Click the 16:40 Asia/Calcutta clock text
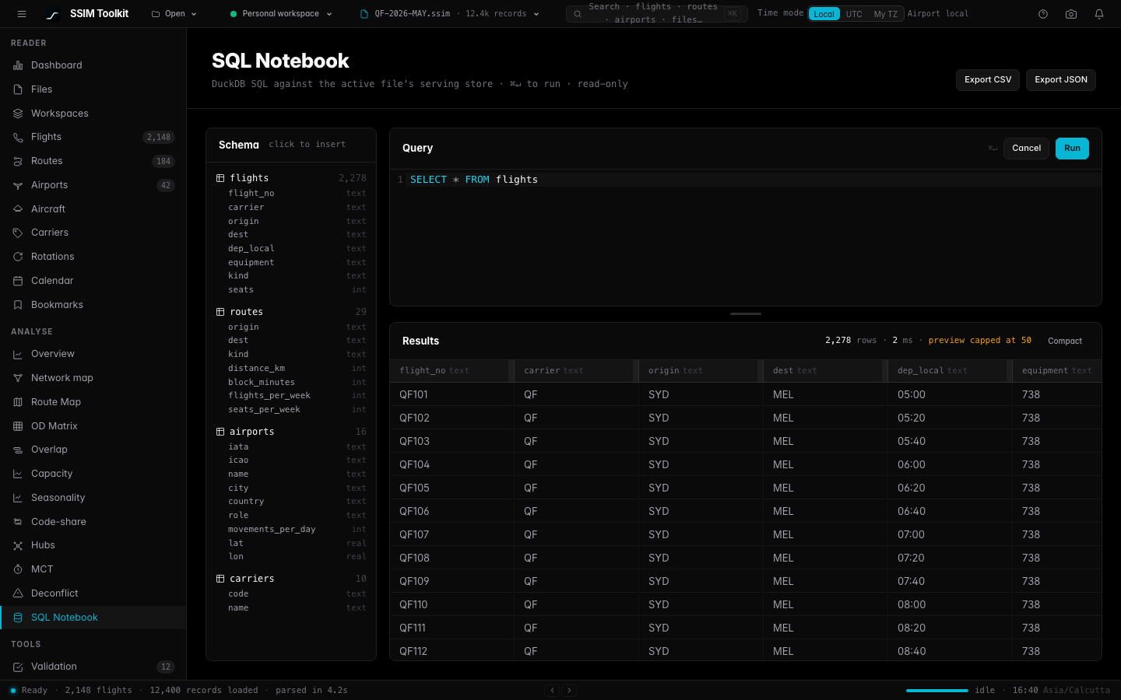 click(1061, 690)
